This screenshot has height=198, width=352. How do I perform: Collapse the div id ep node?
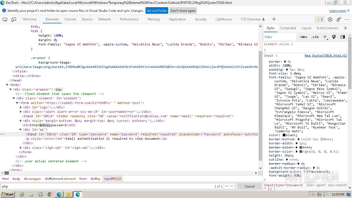pyautogui.click(x=21, y=130)
